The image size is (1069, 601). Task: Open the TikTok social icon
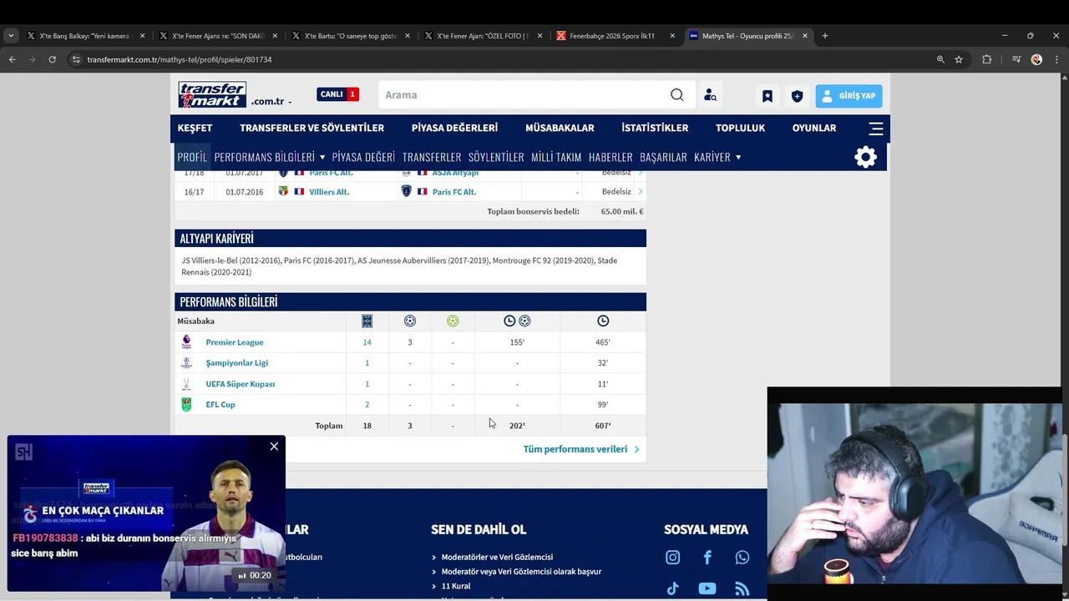pyautogui.click(x=672, y=588)
